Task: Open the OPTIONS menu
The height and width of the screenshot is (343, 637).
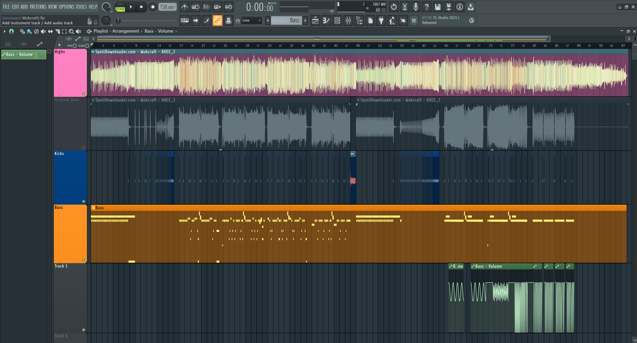Action: [x=67, y=7]
